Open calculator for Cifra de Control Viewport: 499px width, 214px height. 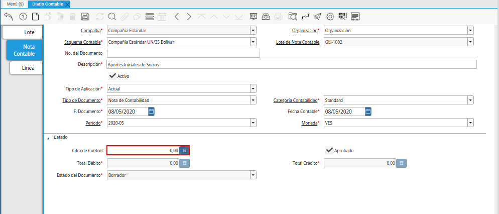coord(184,150)
